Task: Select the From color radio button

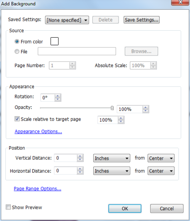Action: pos(17,41)
